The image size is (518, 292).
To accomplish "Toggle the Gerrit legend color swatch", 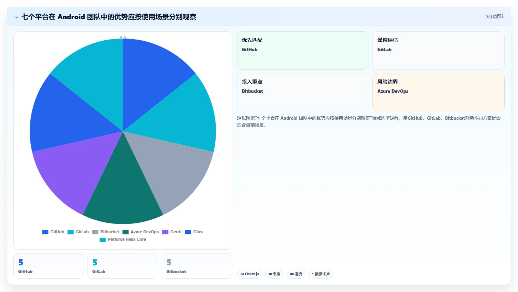I will point(165,232).
